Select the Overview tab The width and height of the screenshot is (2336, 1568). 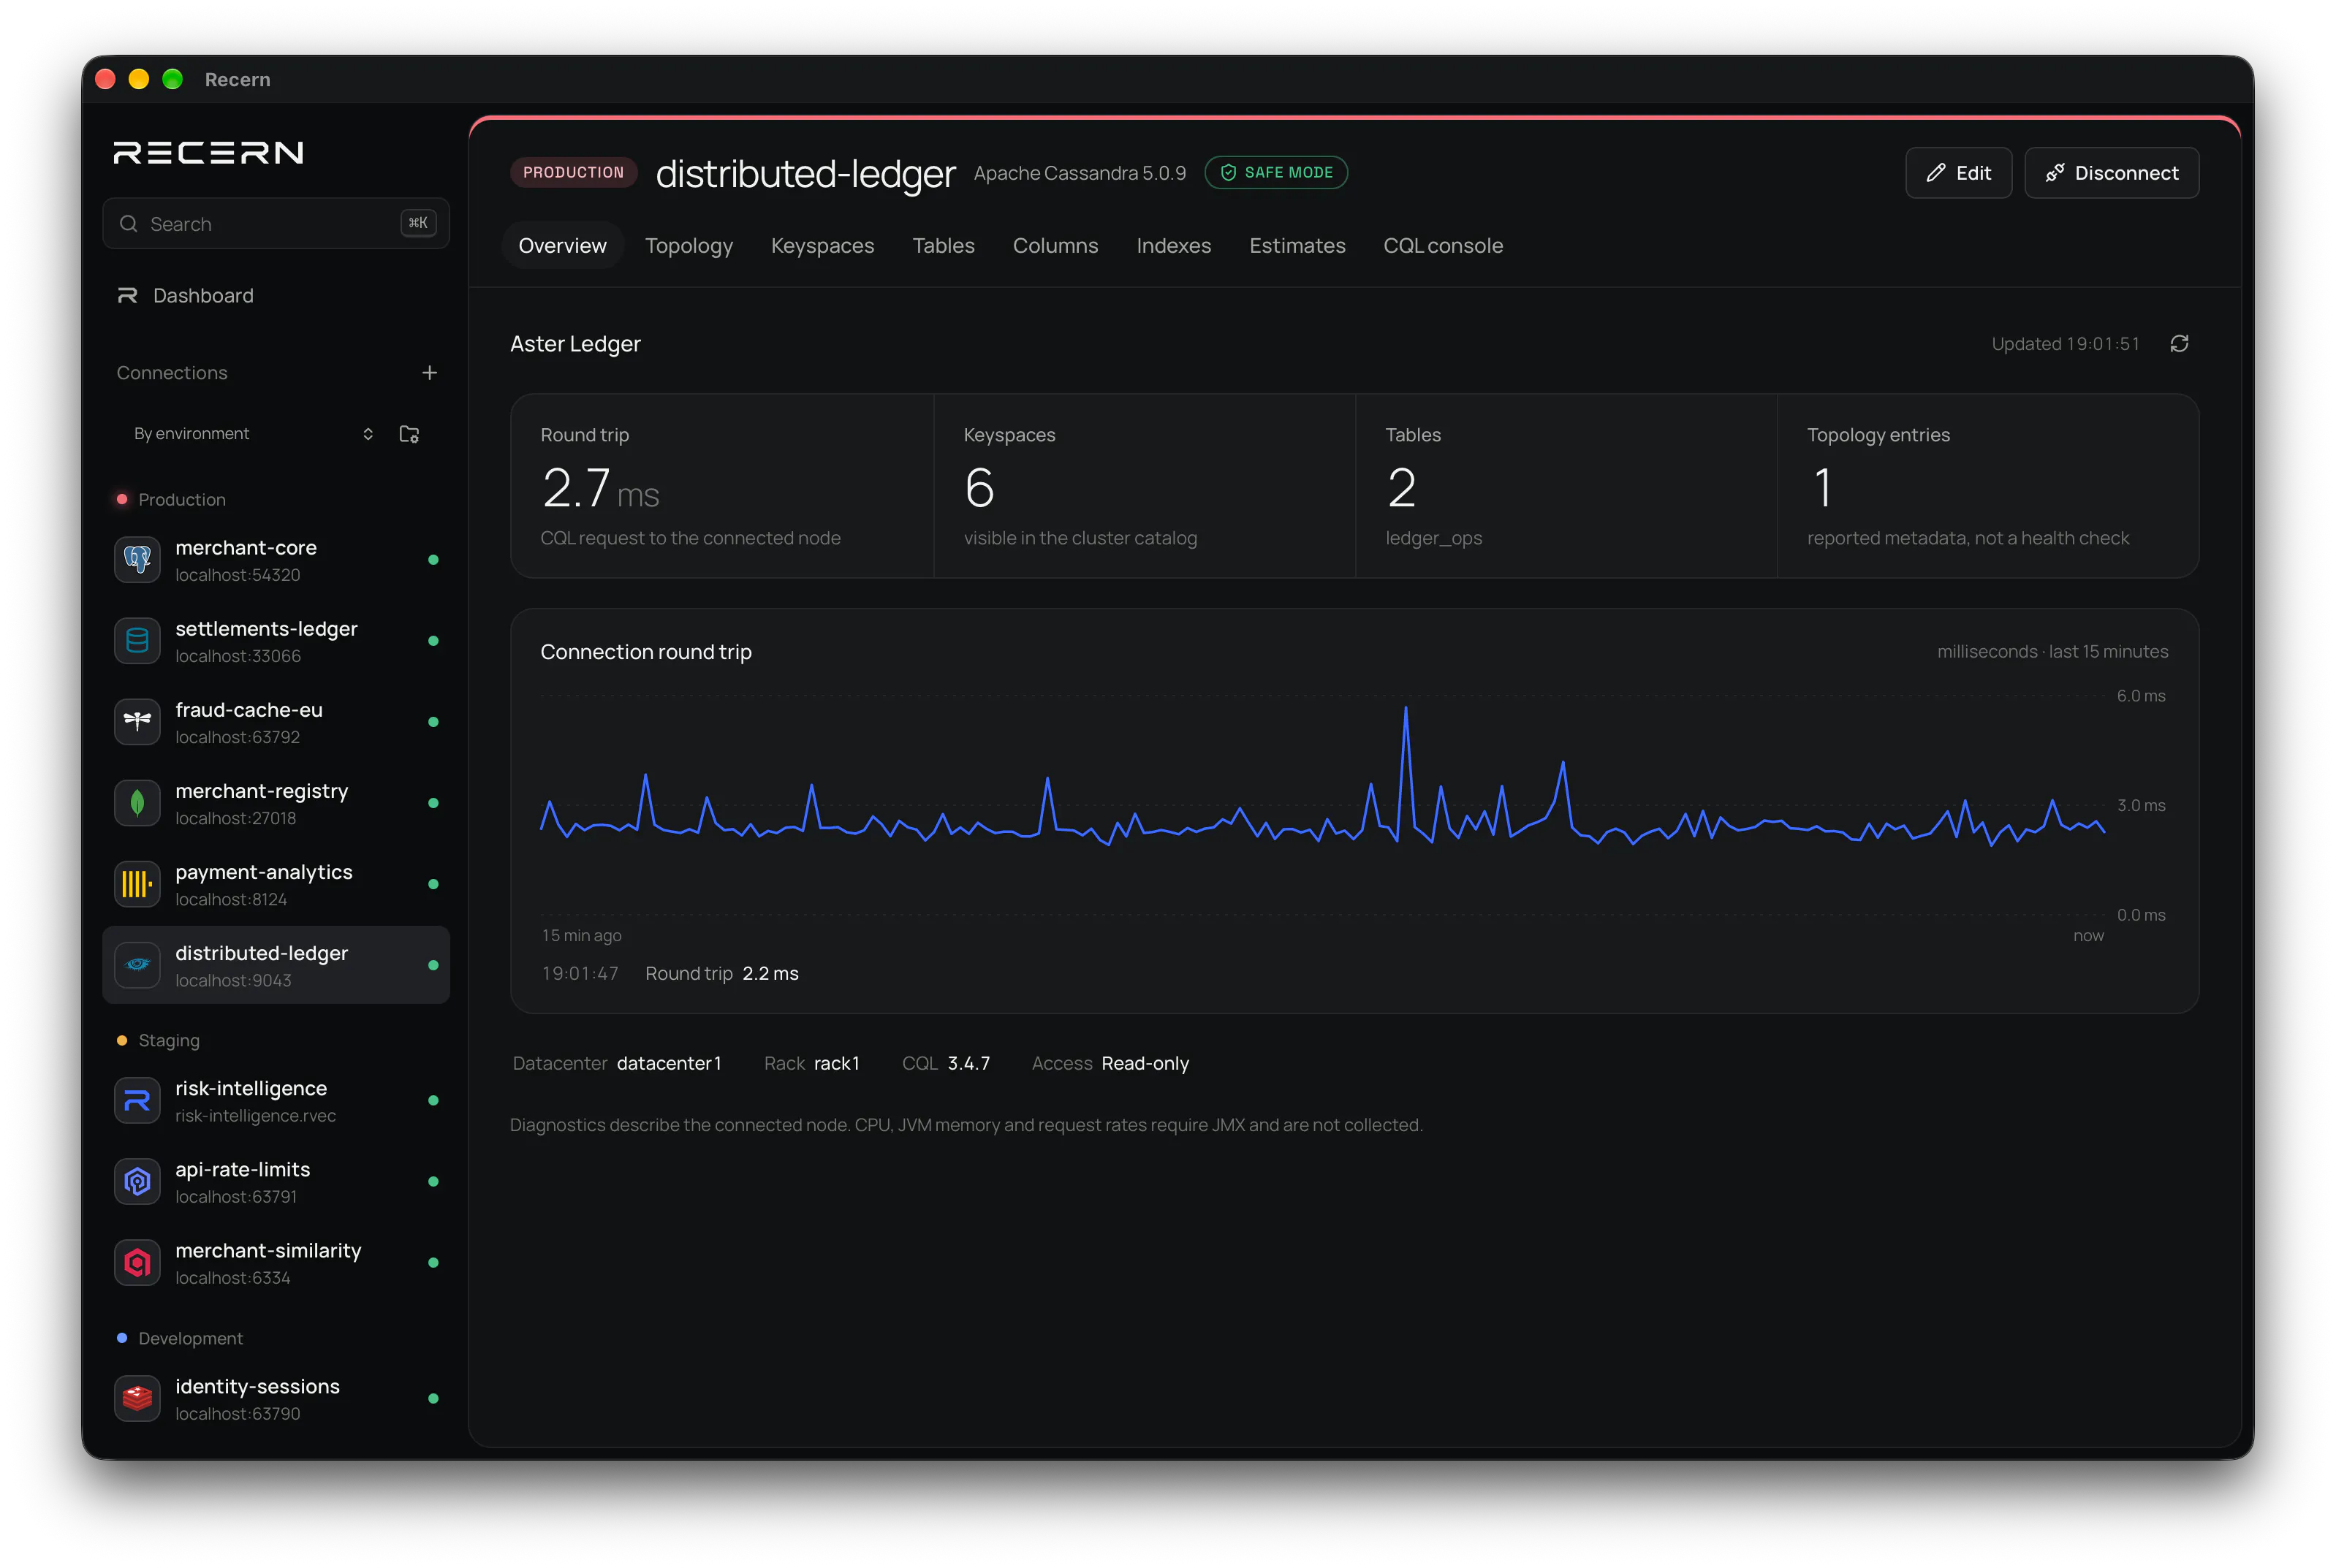(x=562, y=246)
